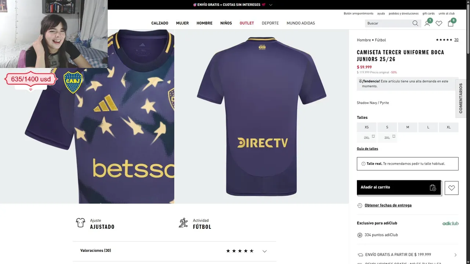This screenshot has width=470, height=264.
Task: Click Añadir al carrito button
Action: (x=399, y=187)
